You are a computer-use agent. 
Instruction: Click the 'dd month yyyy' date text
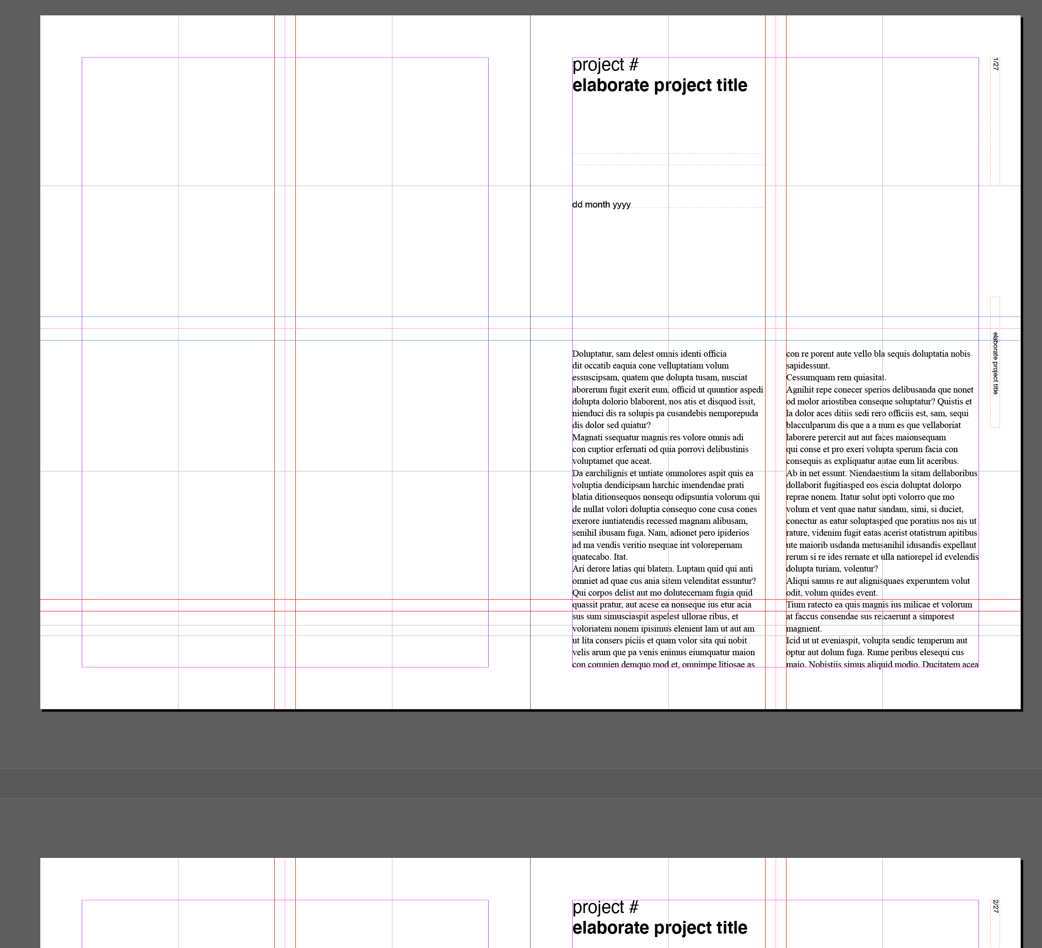click(x=601, y=205)
